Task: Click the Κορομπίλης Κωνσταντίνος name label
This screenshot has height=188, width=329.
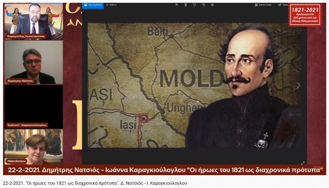Action: [26, 36]
